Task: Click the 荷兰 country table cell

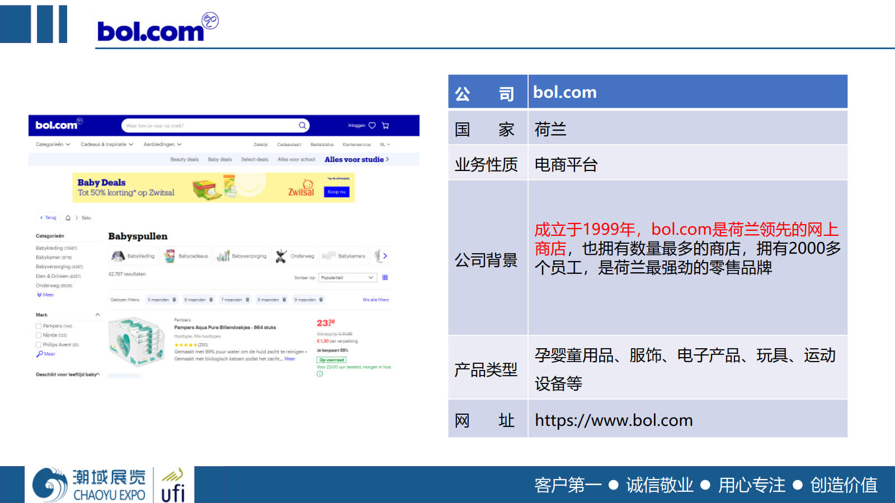Action: (687, 128)
